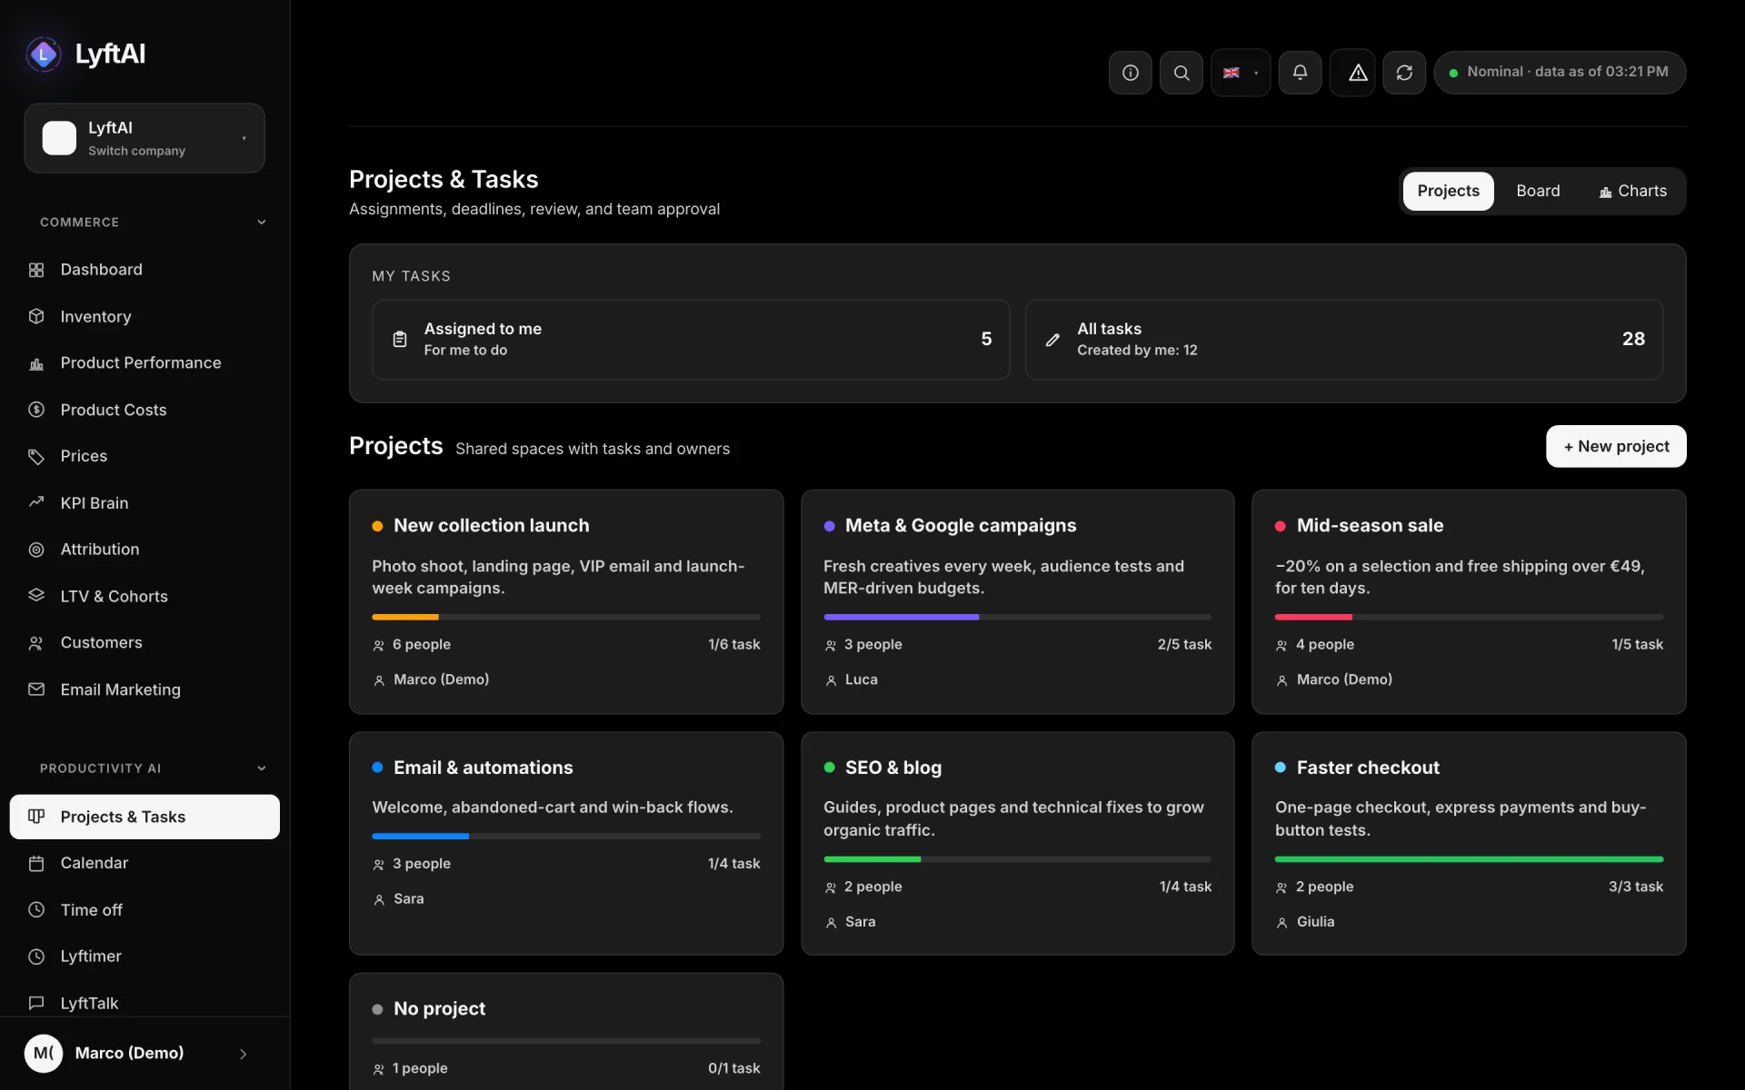Open the language flag dropdown

point(1240,73)
